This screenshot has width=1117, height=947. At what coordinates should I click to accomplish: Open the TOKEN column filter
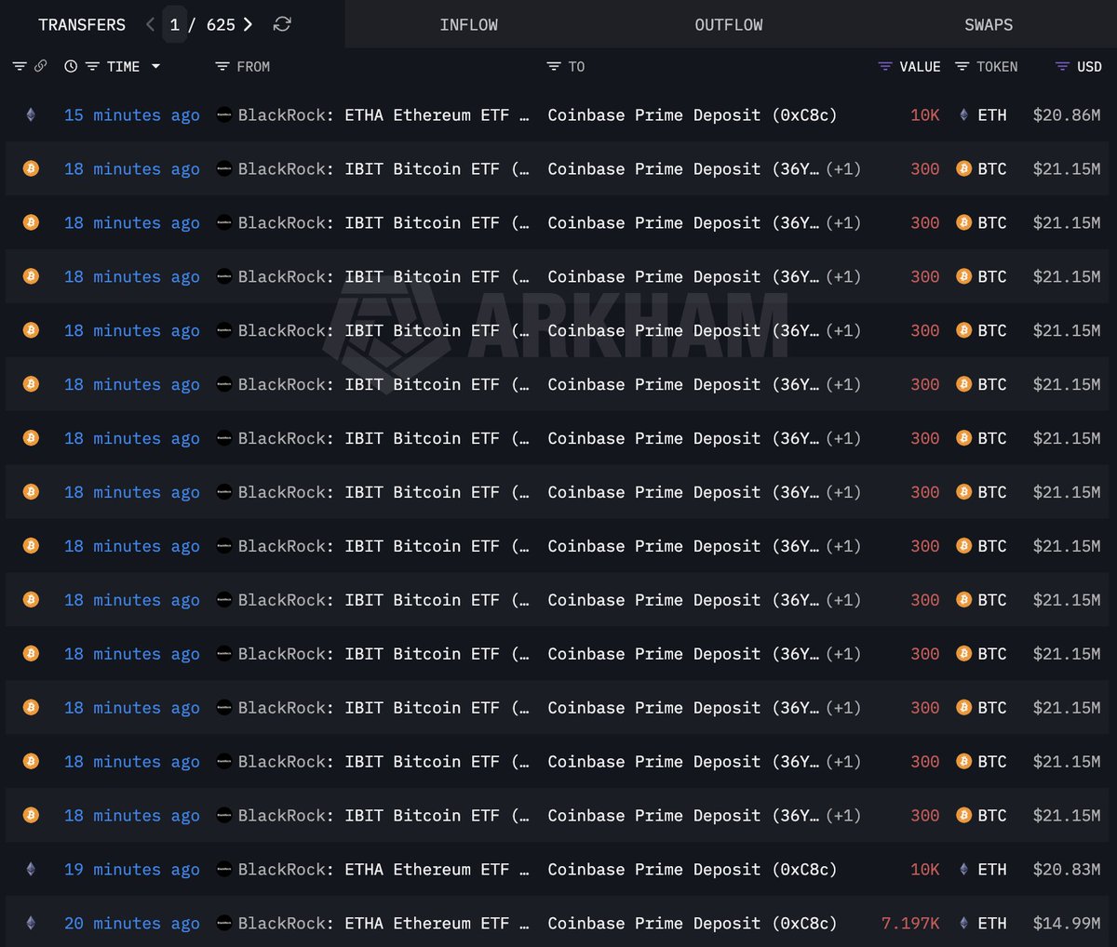962,66
